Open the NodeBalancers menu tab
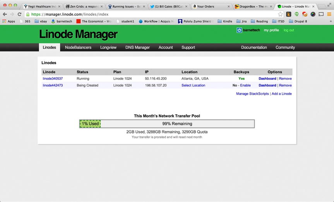 coord(78,47)
